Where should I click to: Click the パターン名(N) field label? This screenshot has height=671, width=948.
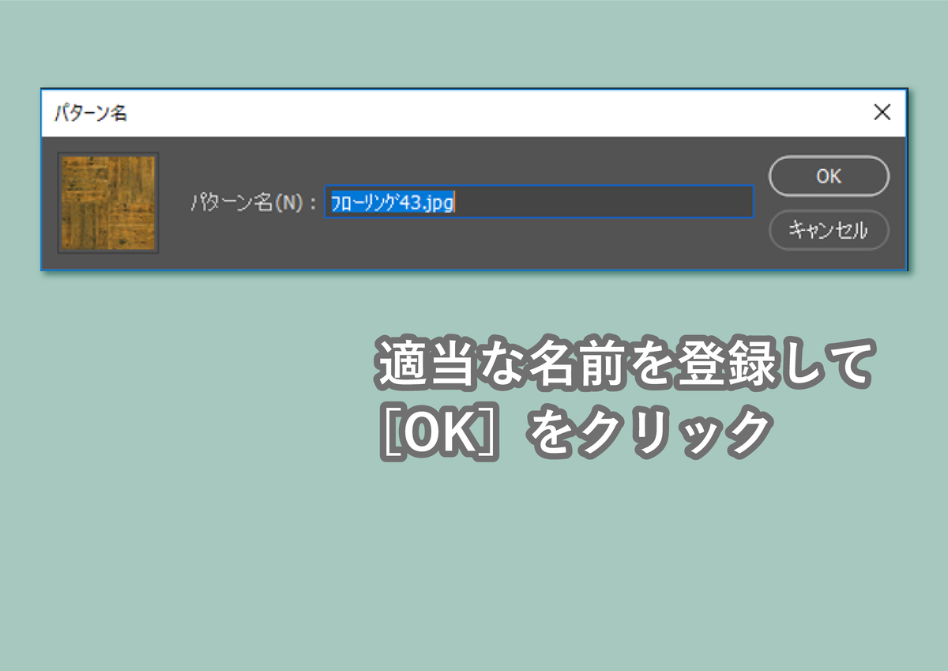[x=254, y=202]
